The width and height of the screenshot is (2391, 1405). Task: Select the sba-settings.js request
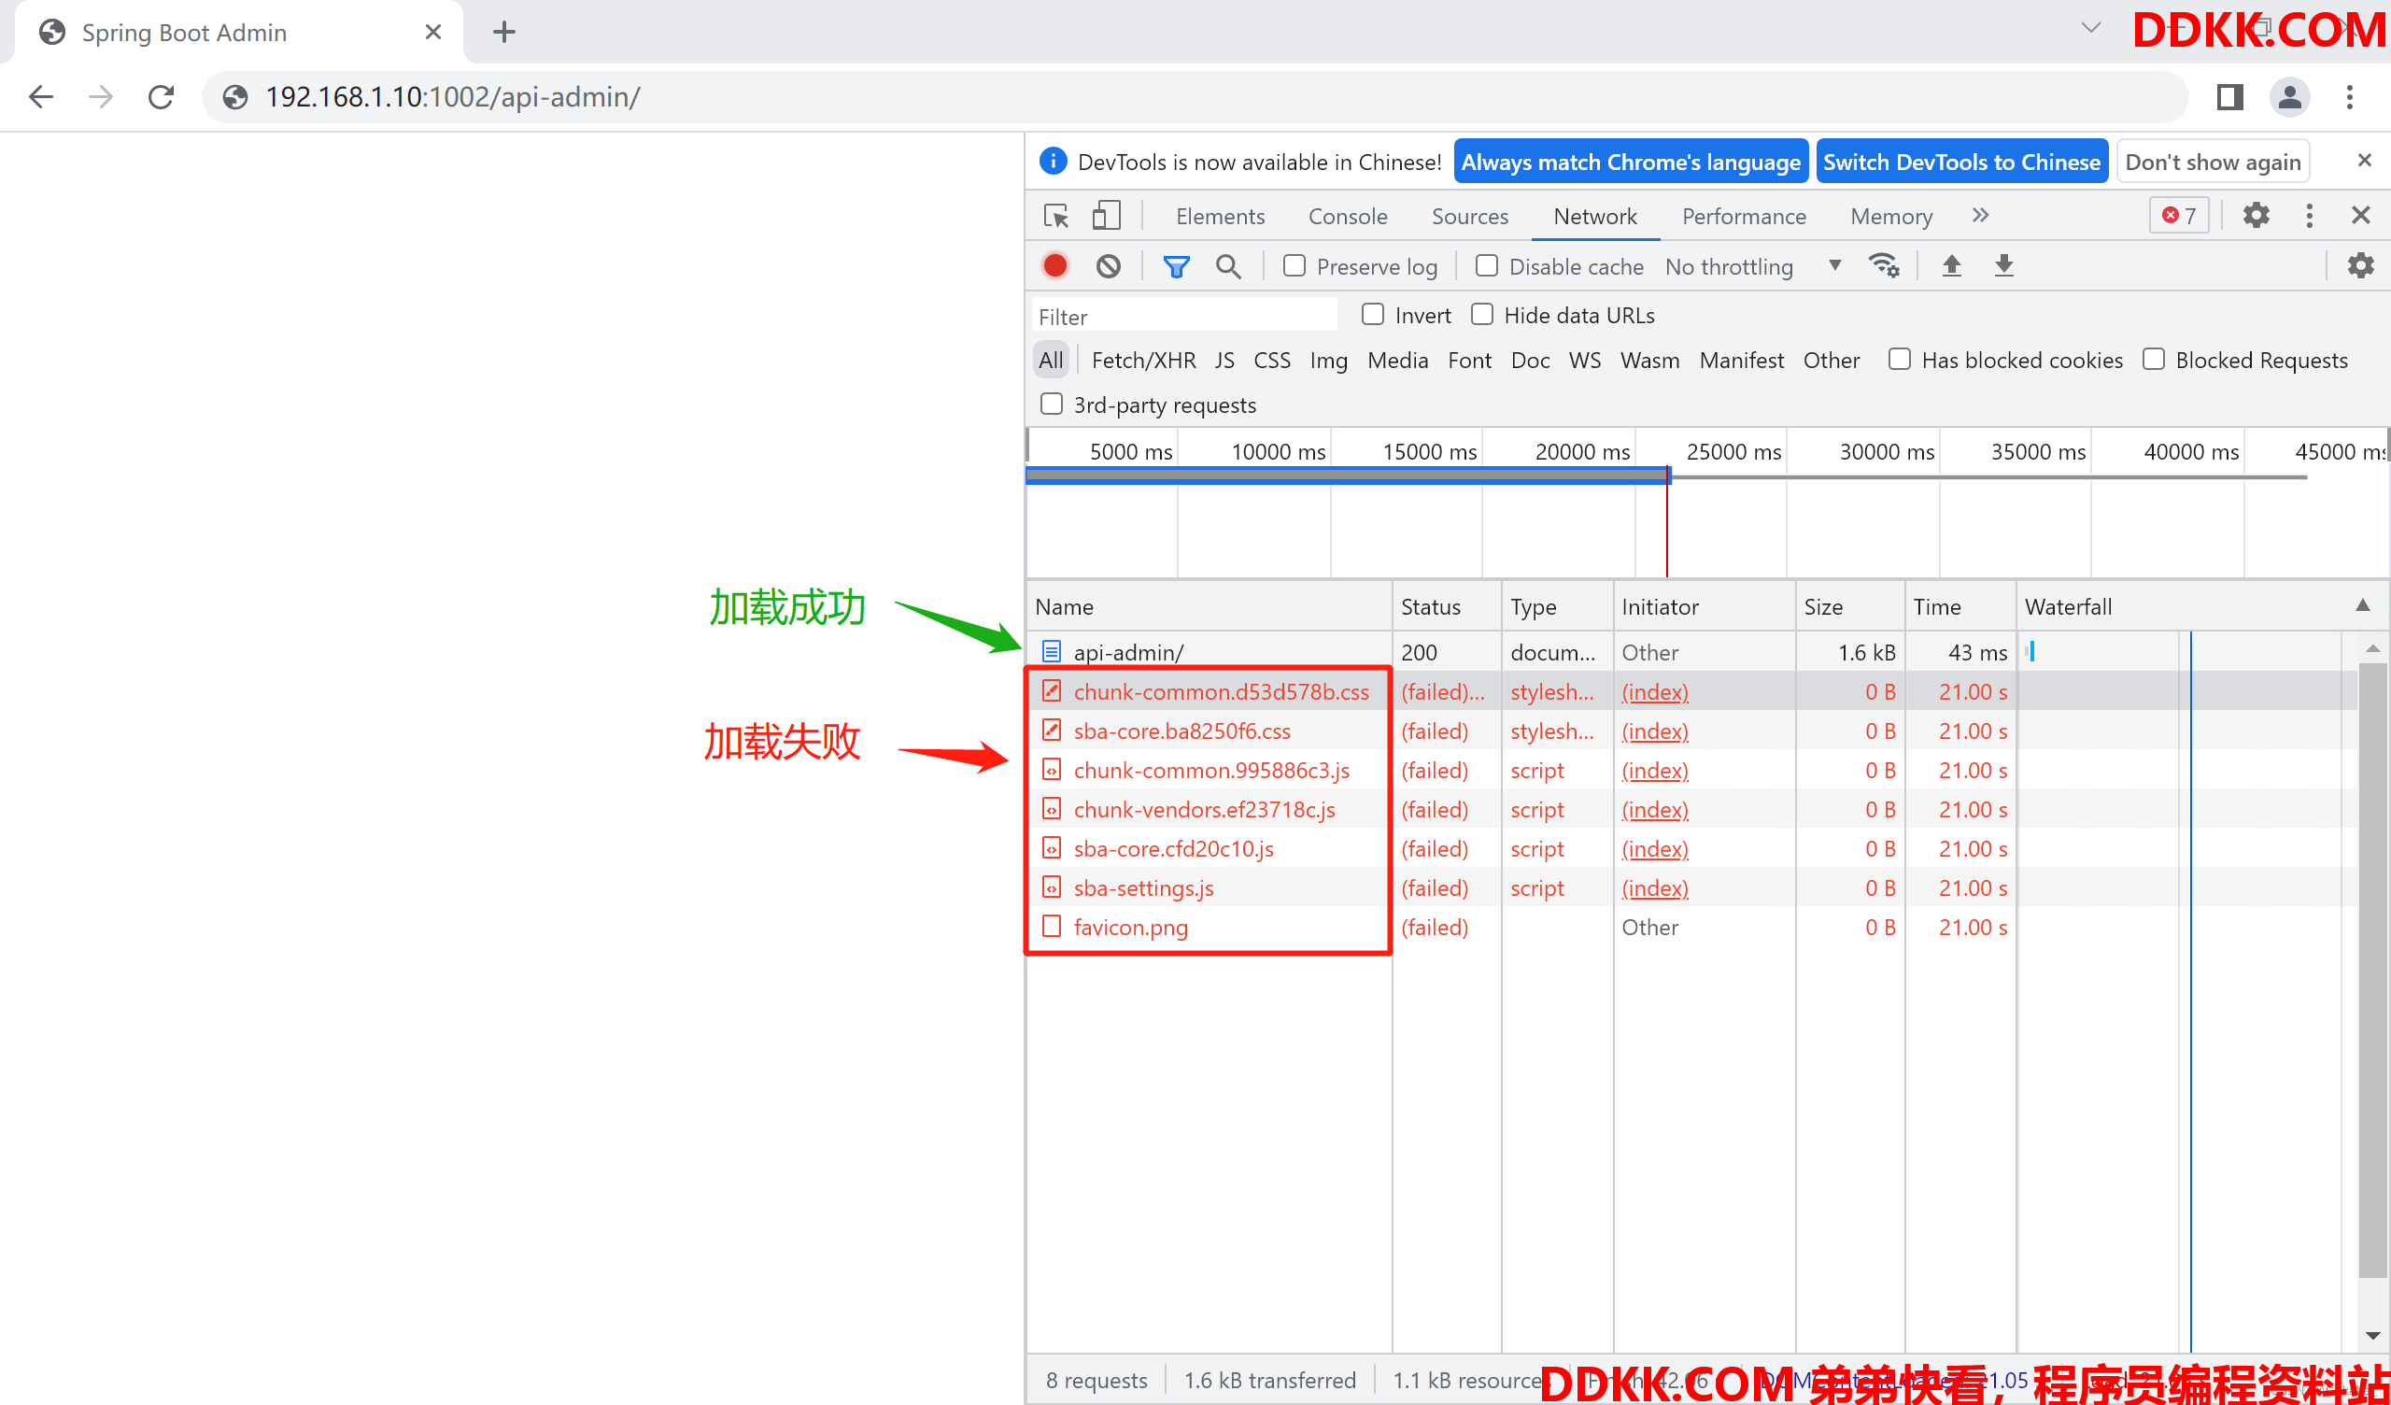1691,887
